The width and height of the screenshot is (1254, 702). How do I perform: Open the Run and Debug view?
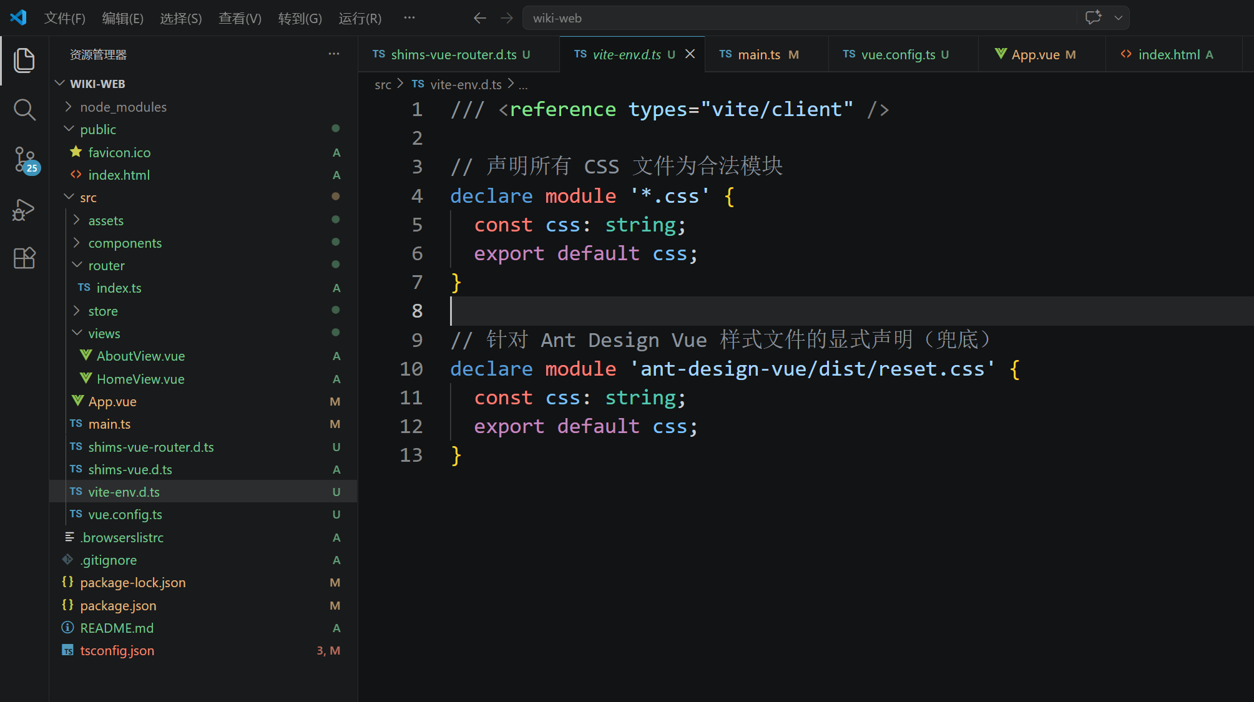click(24, 210)
